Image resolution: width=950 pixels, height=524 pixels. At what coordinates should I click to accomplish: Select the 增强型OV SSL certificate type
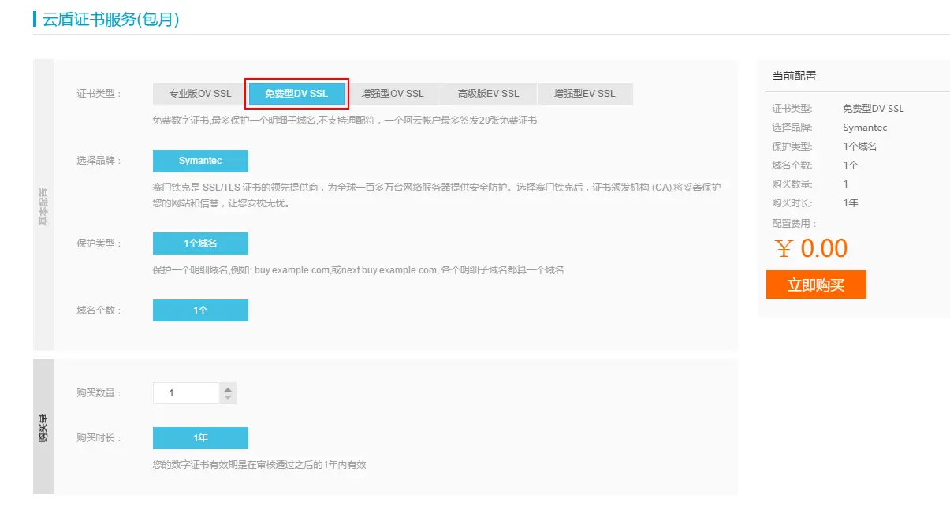393,94
